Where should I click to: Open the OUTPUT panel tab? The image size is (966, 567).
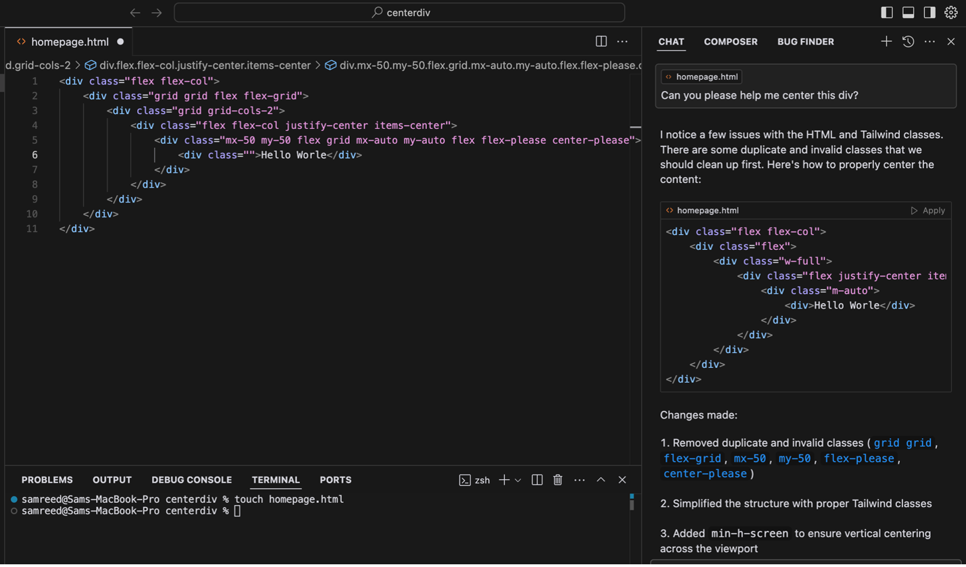[112, 480]
